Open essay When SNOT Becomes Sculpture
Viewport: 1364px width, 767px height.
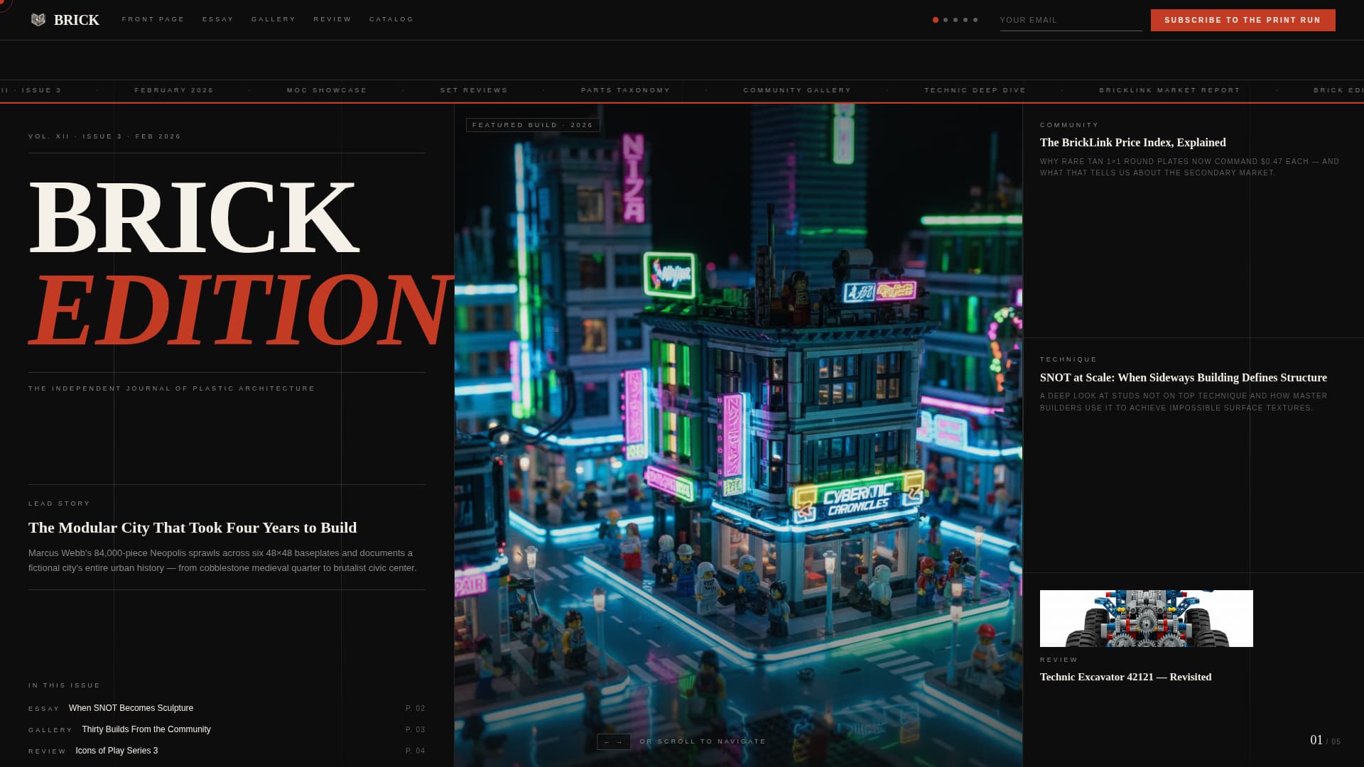tap(131, 708)
